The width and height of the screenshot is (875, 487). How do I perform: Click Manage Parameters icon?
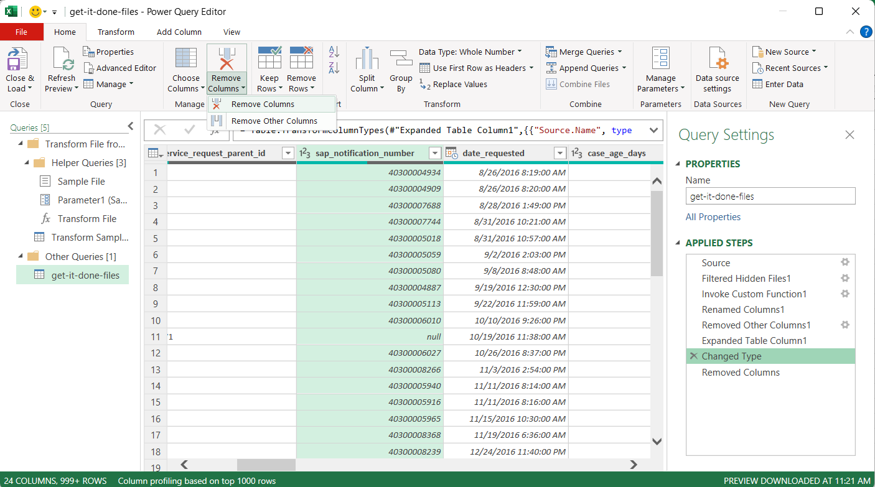[661, 59]
